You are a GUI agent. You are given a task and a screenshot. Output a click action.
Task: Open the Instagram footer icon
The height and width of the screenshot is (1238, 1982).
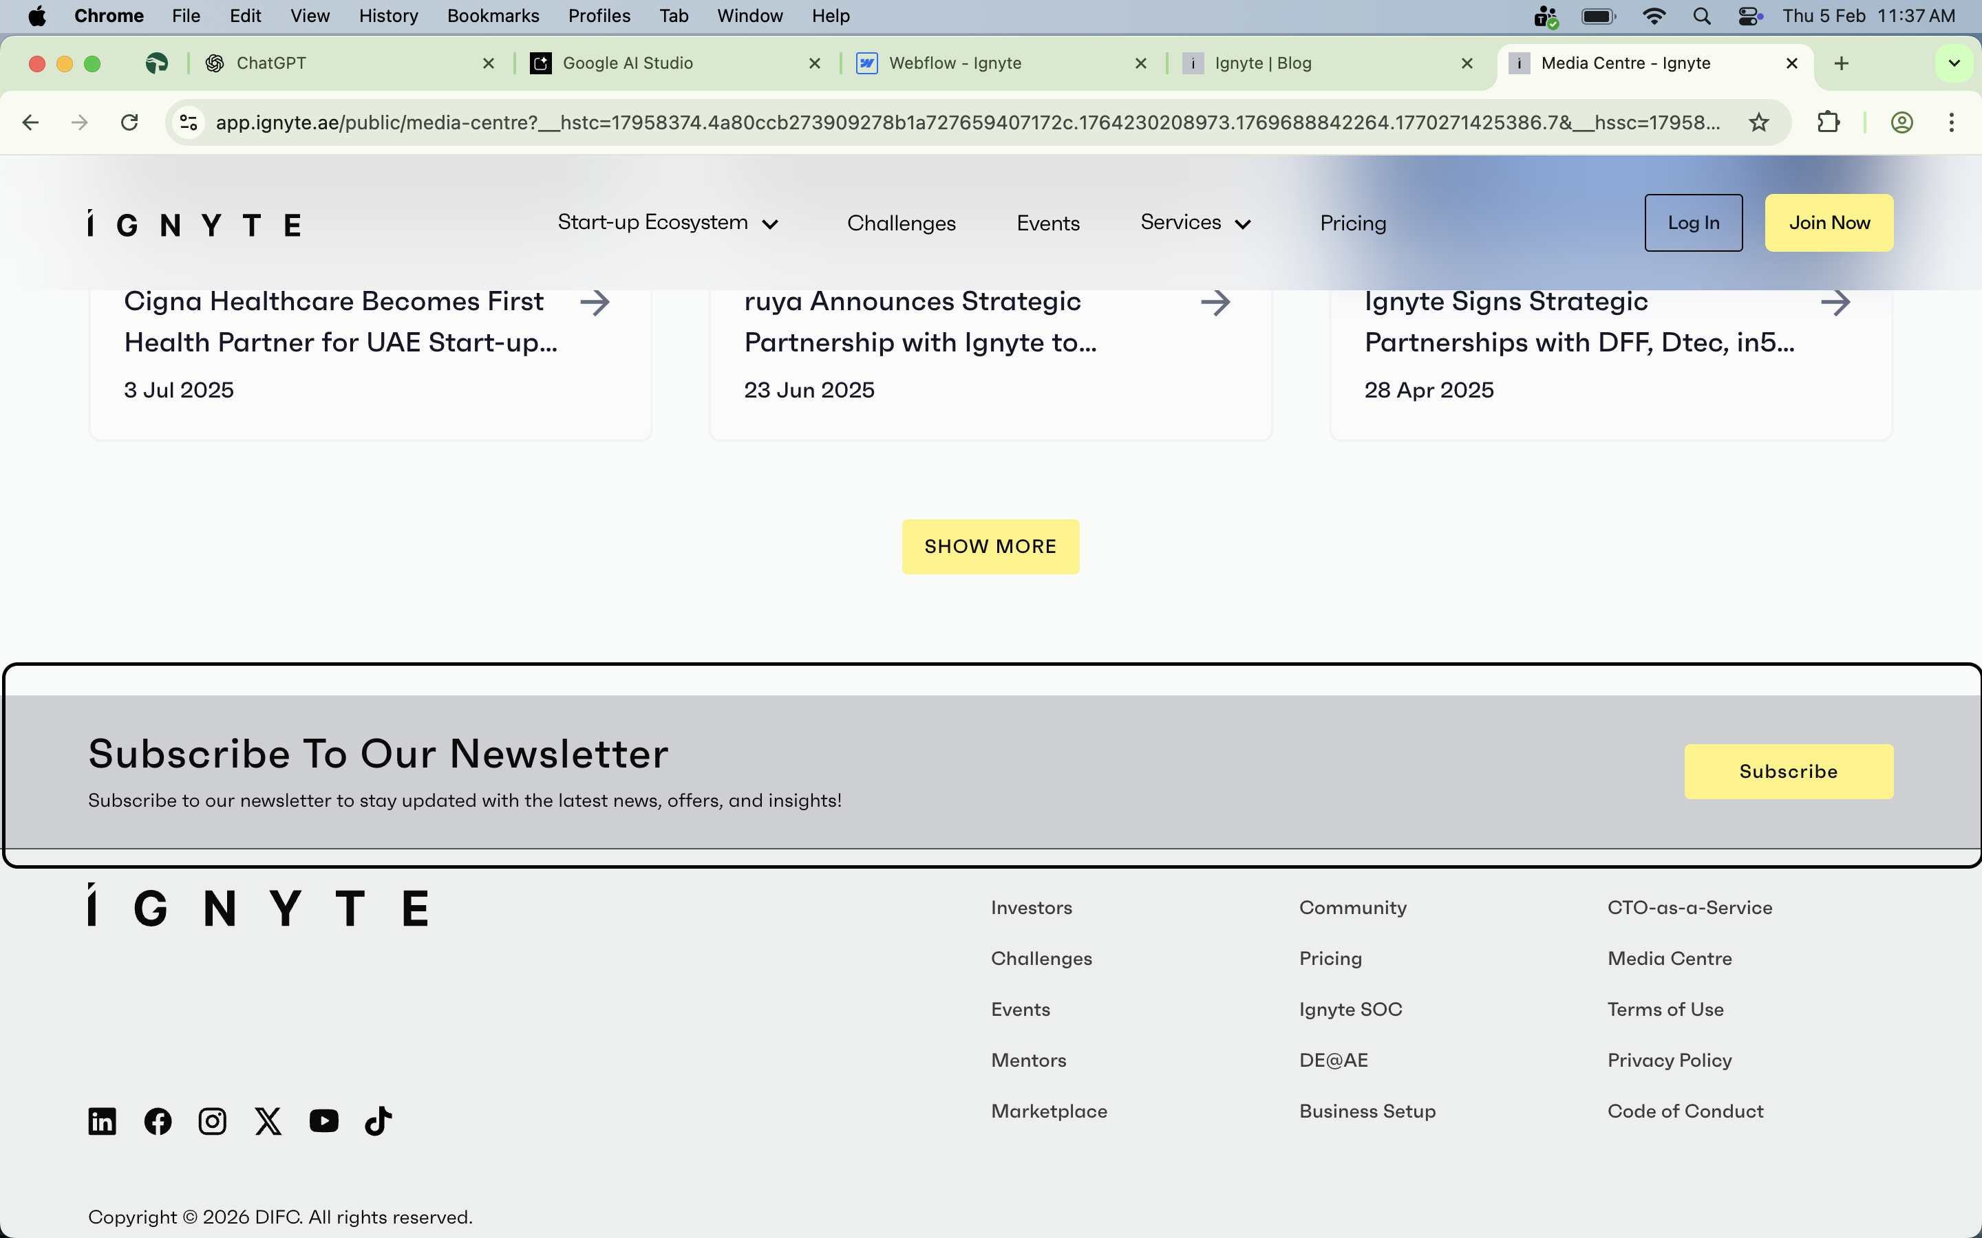(x=213, y=1121)
